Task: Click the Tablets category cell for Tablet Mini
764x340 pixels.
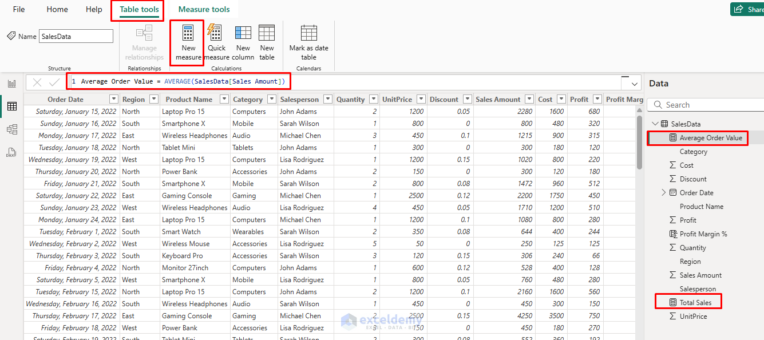Action: (x=254, y=148)
